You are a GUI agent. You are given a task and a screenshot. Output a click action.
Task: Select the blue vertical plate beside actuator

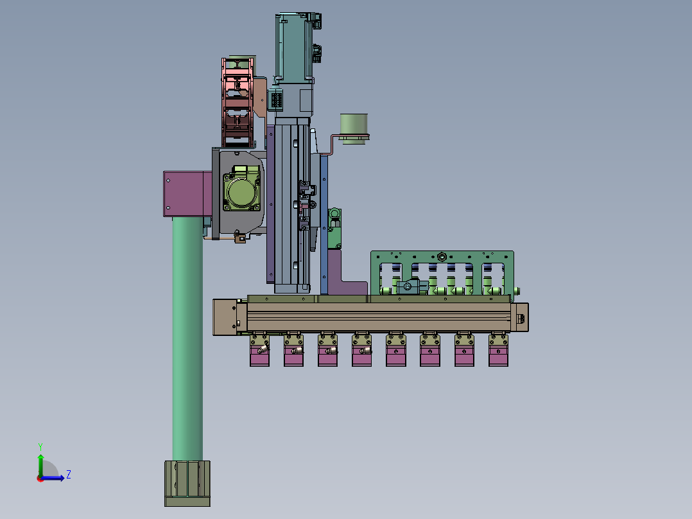coord(324,224)
